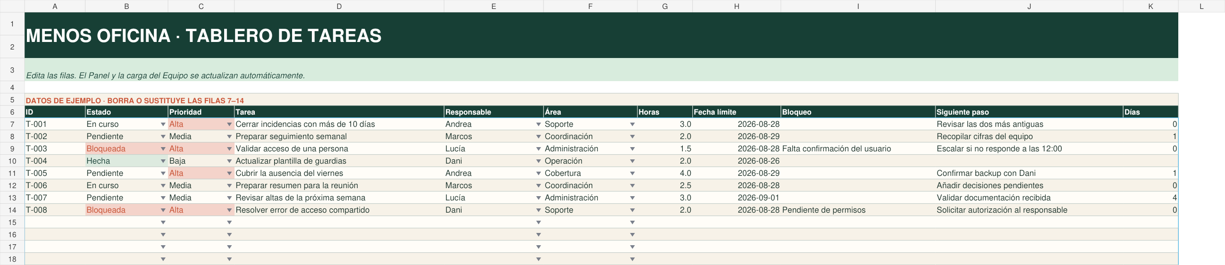This screenshot has height=265, width=1225.
Task: Open Área dropdown for T-003 Administración
Action: (x=632, y=149)
